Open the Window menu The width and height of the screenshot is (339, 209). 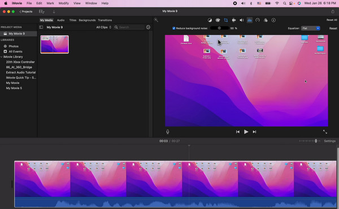tap(91, 3)
